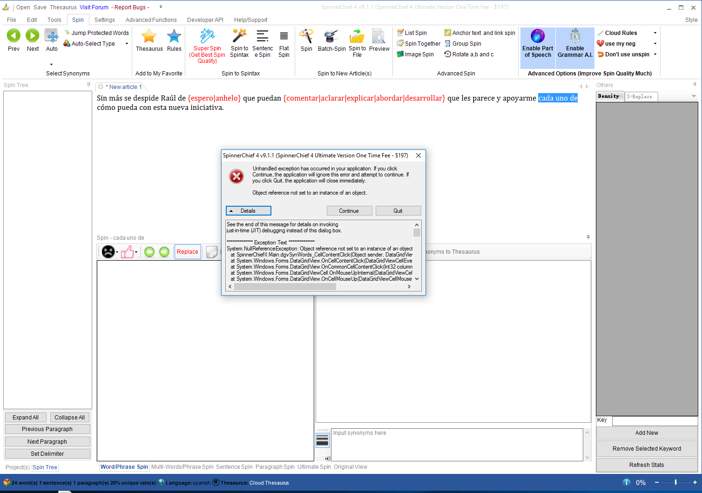Expand the Don't use unspin dropdown
Screen dimensions: 702x493
pos(655,54)
